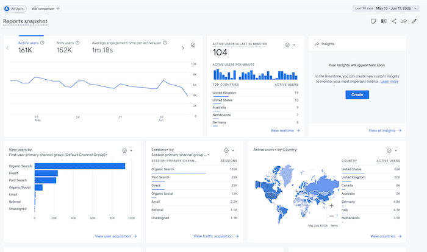Select the Active users metric tab
Image resolution: width=427 pixels, height=252 pixels.
pos(31,47)
